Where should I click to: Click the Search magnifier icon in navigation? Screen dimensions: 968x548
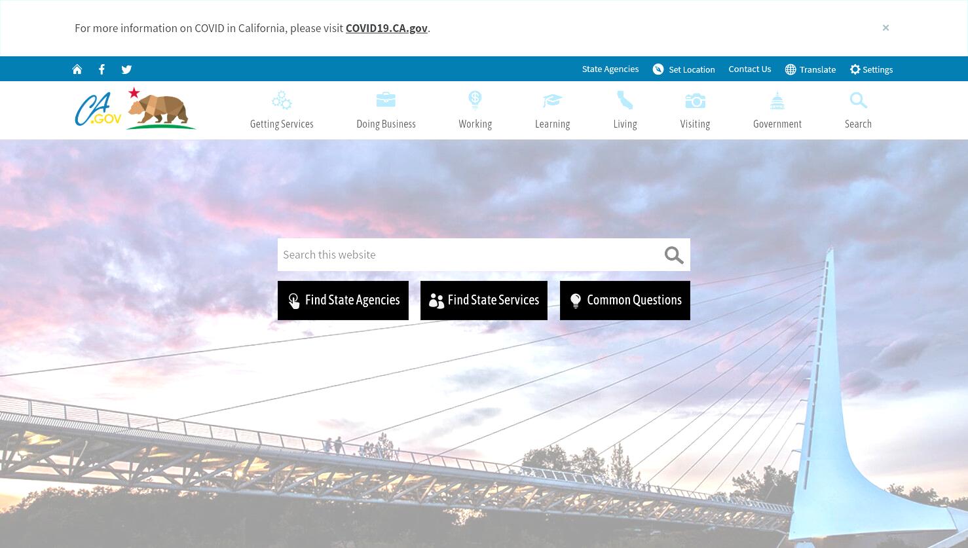[858, 100]
